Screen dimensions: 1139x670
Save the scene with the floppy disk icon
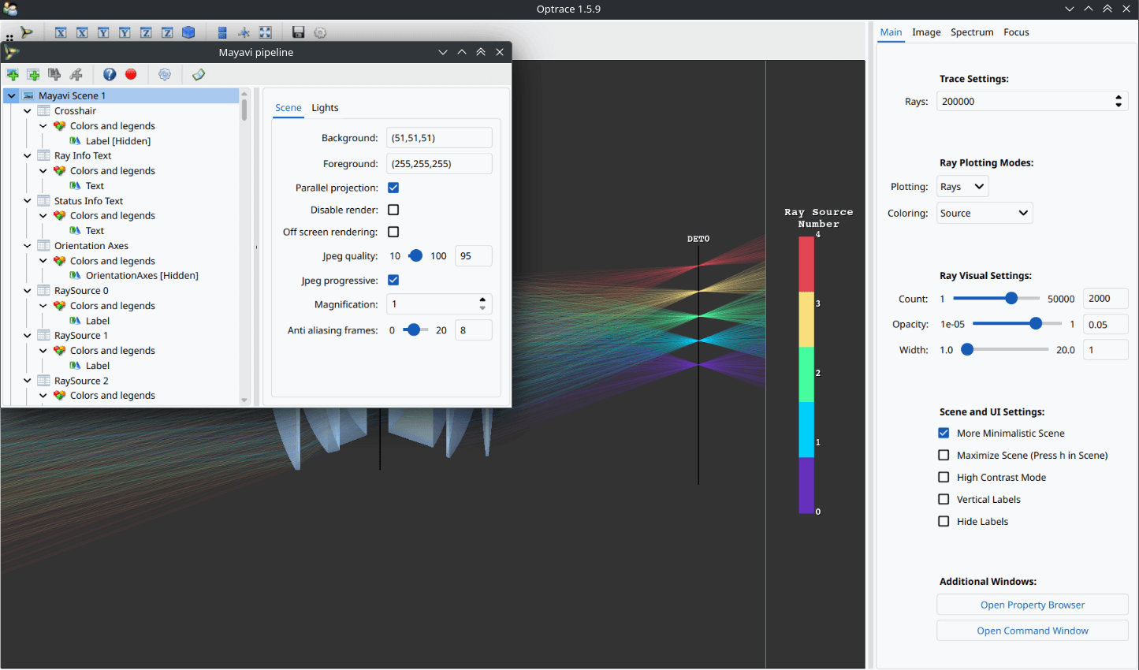coord(298,32)
